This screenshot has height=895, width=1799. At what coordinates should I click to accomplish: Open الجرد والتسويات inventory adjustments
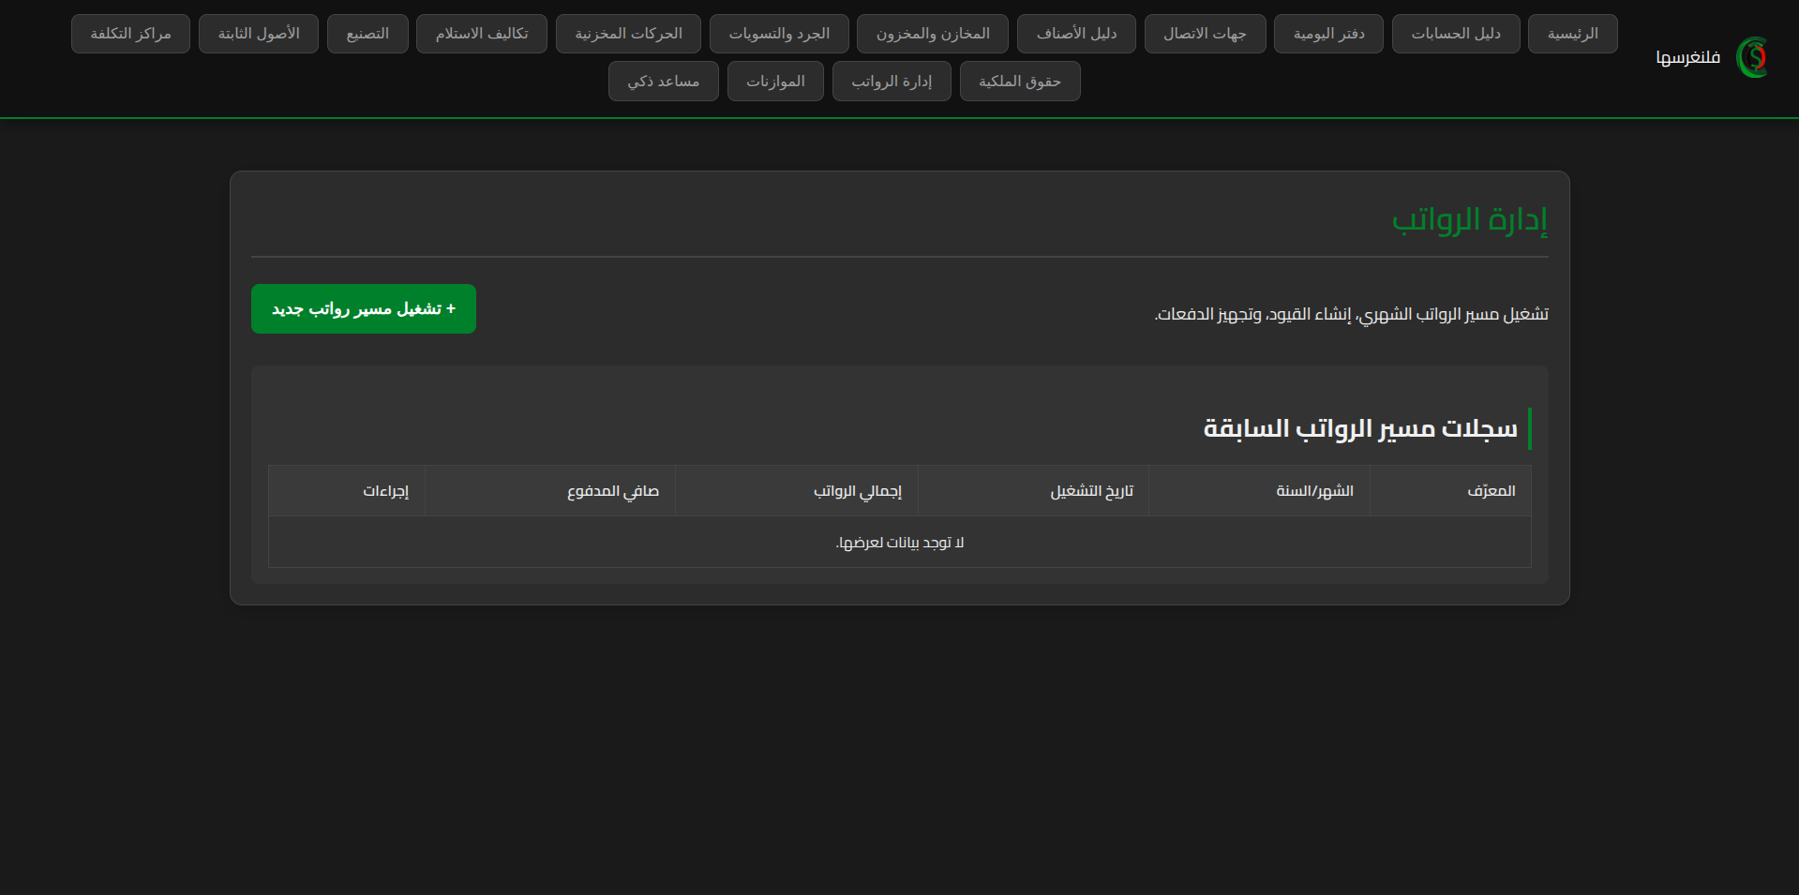(778, 34)
